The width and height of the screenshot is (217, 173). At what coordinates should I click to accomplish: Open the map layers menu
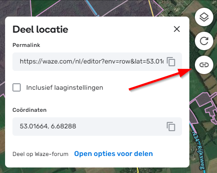[x=204, y=17]
